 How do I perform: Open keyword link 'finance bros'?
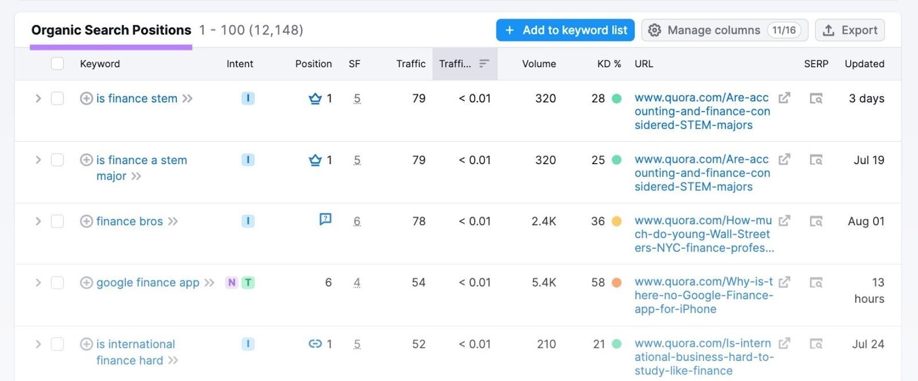coord(130,221)
